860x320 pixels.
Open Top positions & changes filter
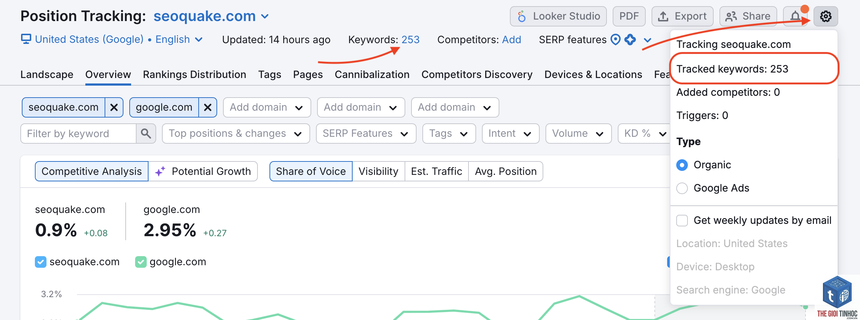point(236,134)
